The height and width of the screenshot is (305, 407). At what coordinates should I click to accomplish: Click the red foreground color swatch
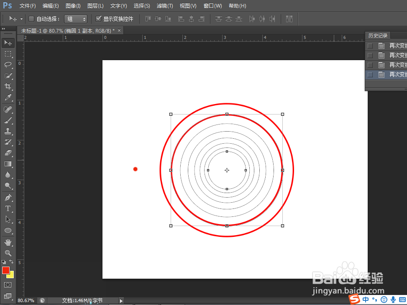[x=6, y=270]
